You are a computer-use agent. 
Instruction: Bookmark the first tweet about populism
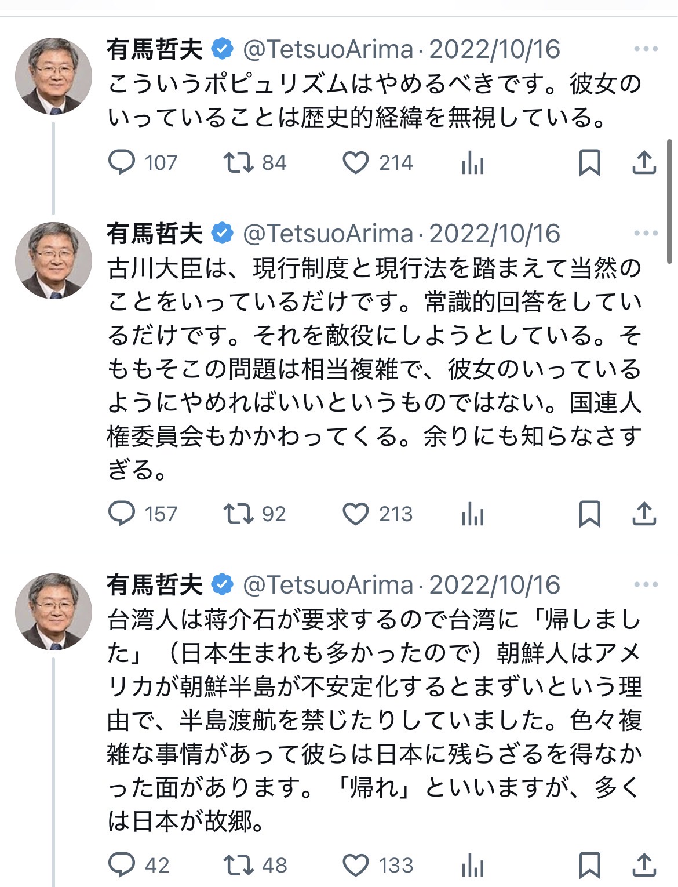[x=589, y=163]
